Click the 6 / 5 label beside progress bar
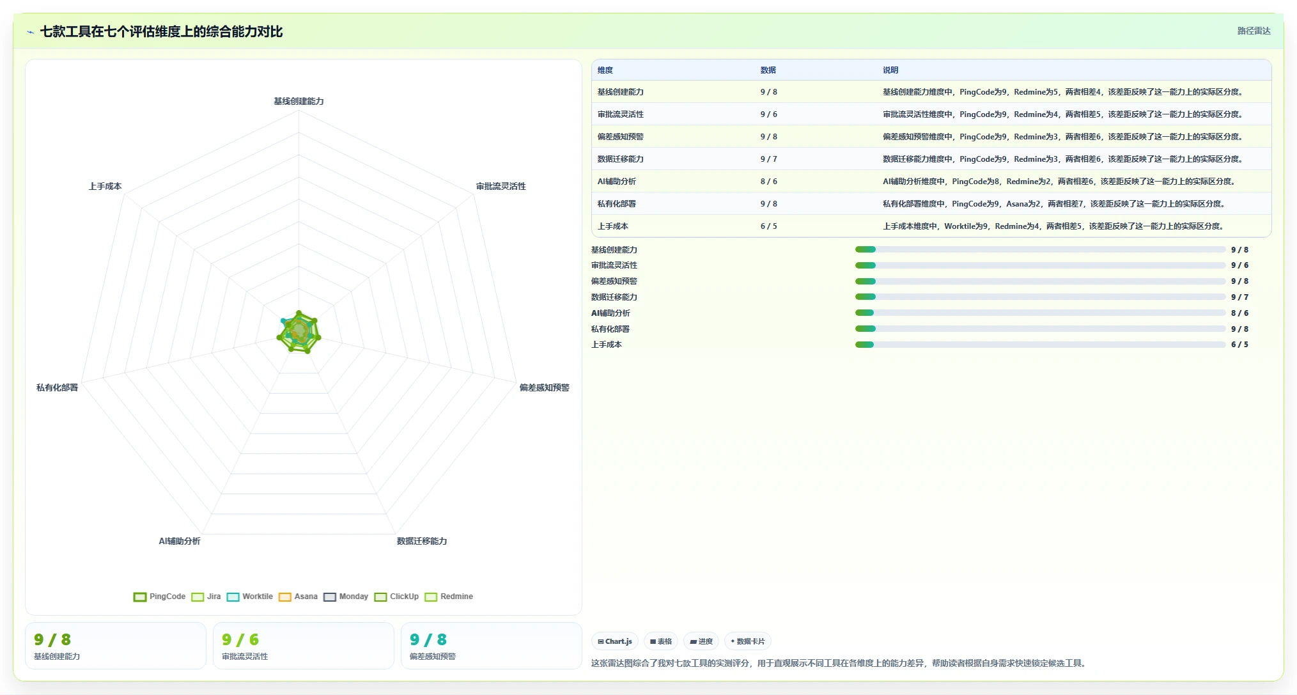 point(1239,345)
